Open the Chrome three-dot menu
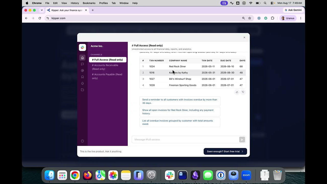The image size is (327, 184). pyautogui.click(x=301, y=18)
